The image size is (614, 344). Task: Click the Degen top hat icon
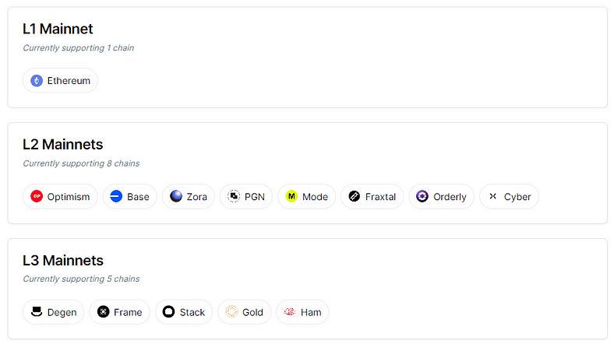(37, 312)
